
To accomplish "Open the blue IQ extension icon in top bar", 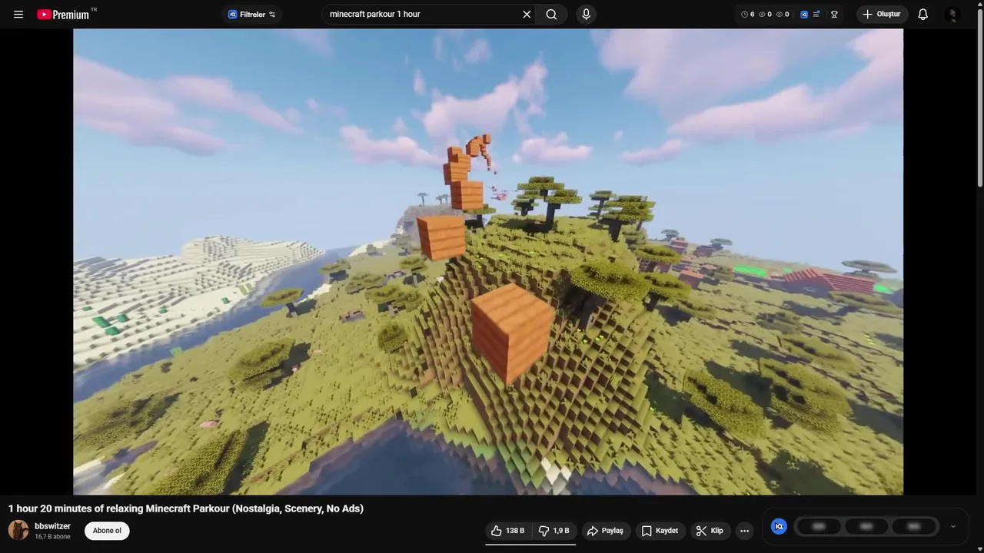I will [804, 15].
